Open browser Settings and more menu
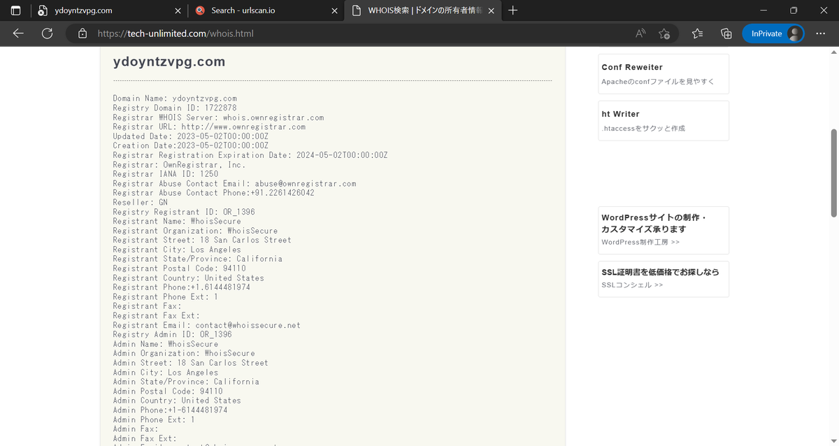Image resolution: width=839 pixels, height=446 pixels. (821, 34)
